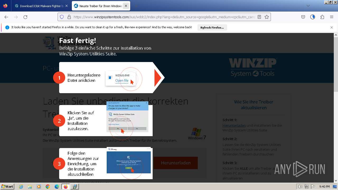
Task: Click the address bar URL field
Action: click(x=164, y=17)
